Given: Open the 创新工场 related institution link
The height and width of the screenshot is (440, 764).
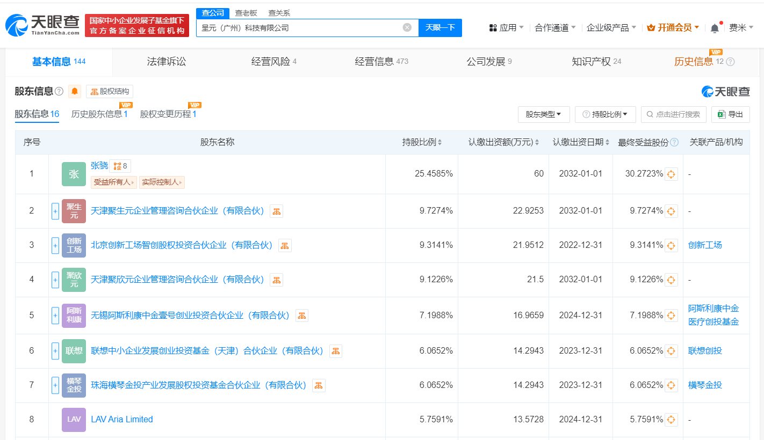Looking at the screenshot, I should click(x=705, y=245).
